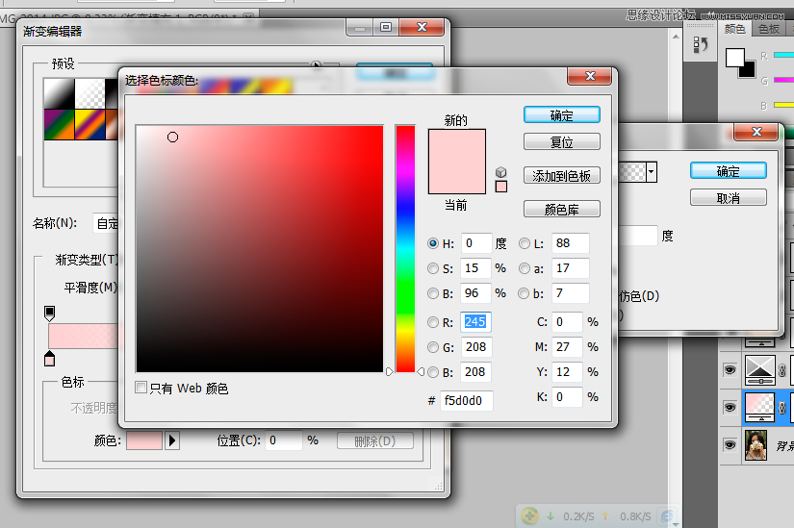
Task: Select the background portrait layer thumbnail
Action: click(756, 444)
